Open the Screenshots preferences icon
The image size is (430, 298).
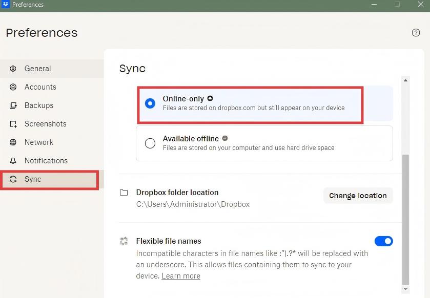click(x=13, y=123)
